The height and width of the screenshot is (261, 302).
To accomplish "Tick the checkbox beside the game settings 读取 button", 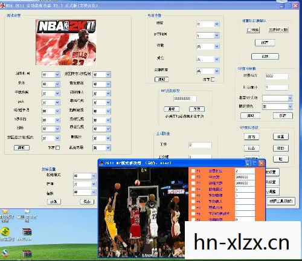I will (57, 147).
